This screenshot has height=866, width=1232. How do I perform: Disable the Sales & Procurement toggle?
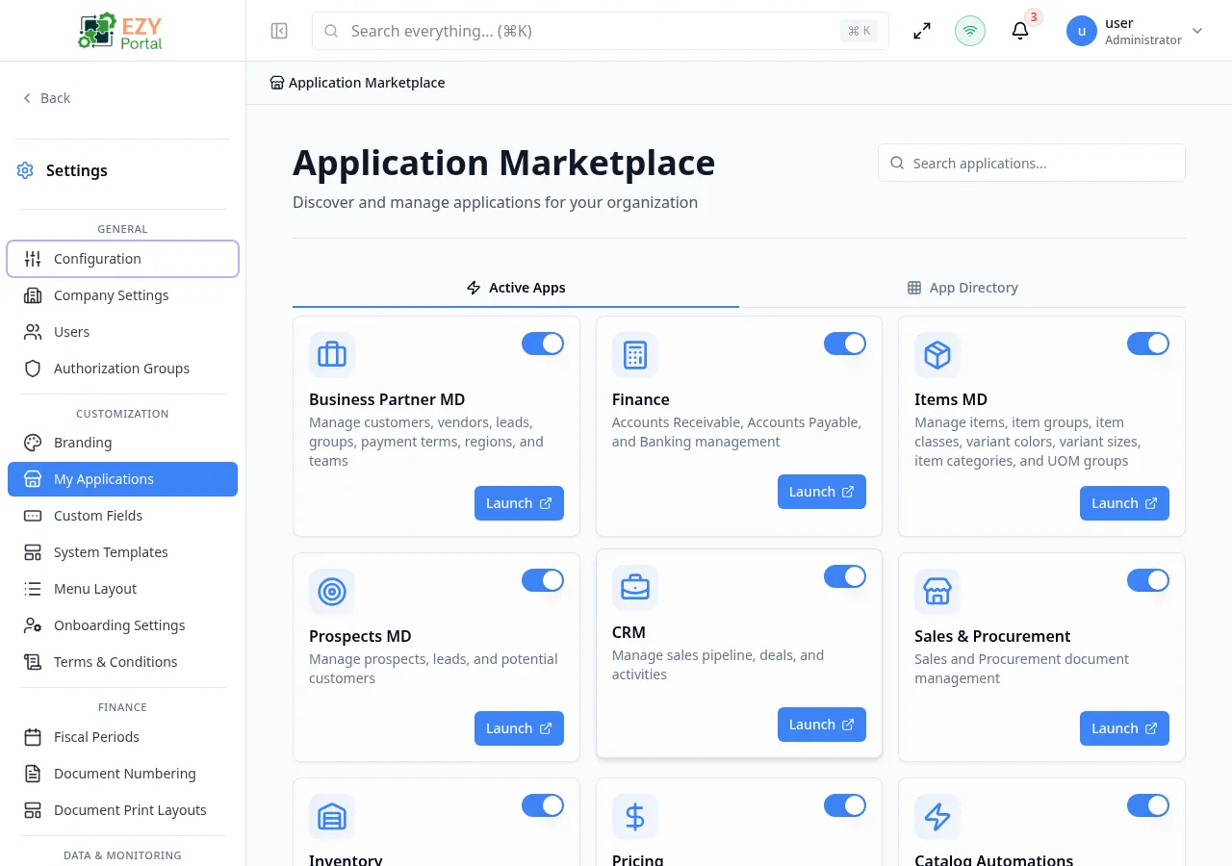(1148, 580)
